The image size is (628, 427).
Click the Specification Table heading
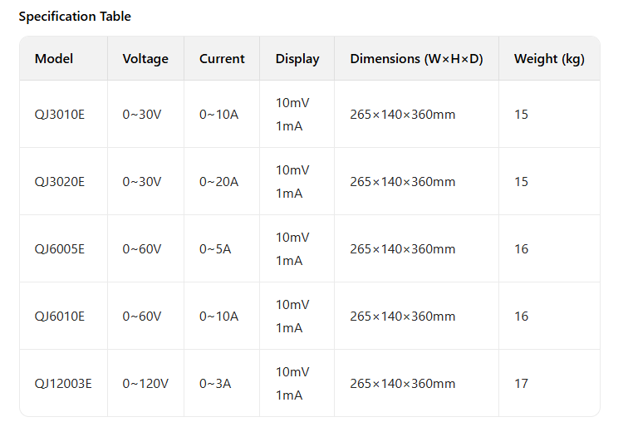point(75,17)
